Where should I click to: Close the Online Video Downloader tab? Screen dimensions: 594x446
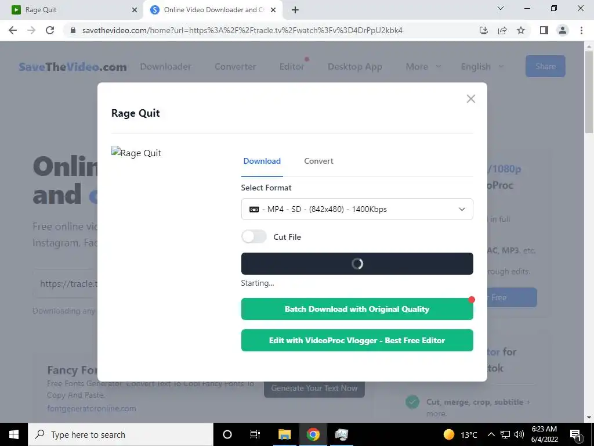click(x=273, y=10)
